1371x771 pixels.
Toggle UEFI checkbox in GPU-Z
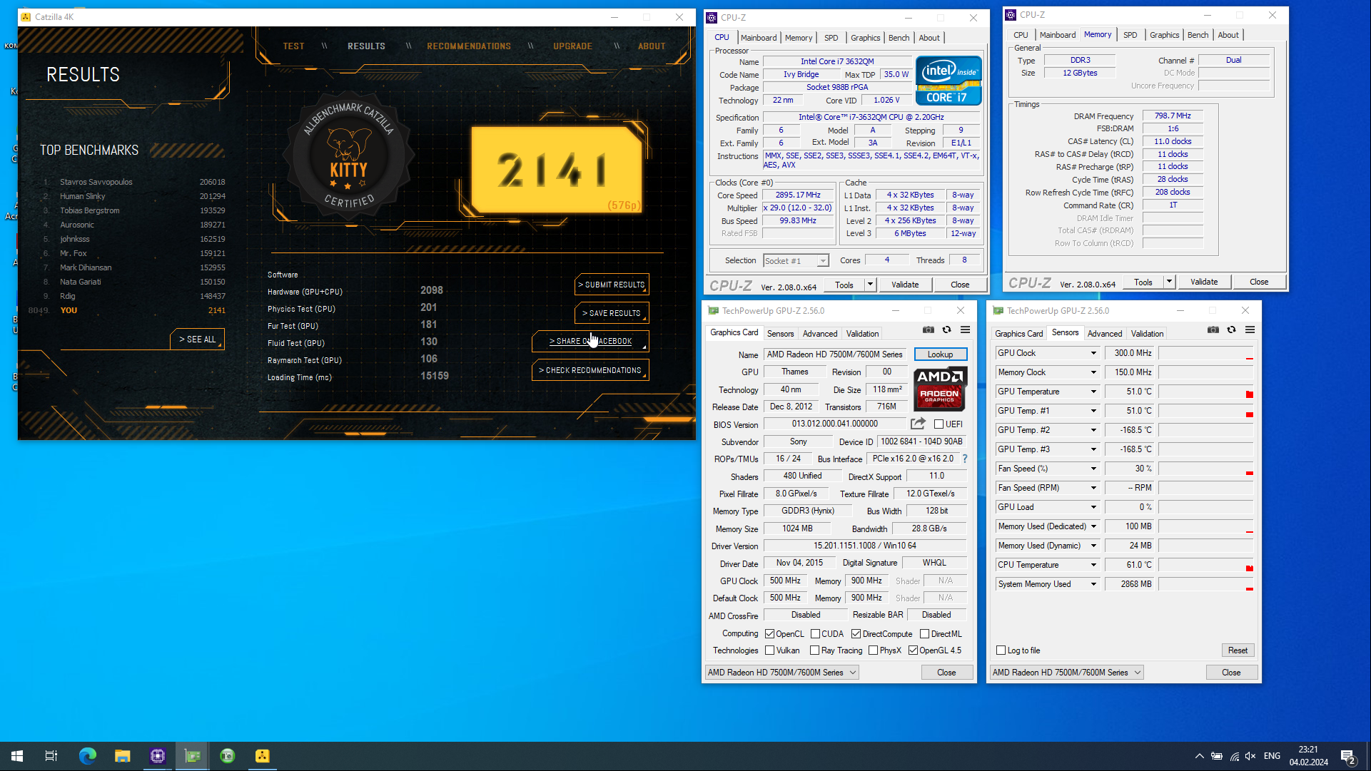click(x=939, y=424)
